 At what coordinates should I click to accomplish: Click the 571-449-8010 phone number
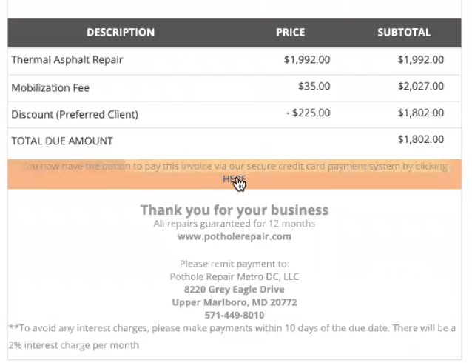click(235, 315)
